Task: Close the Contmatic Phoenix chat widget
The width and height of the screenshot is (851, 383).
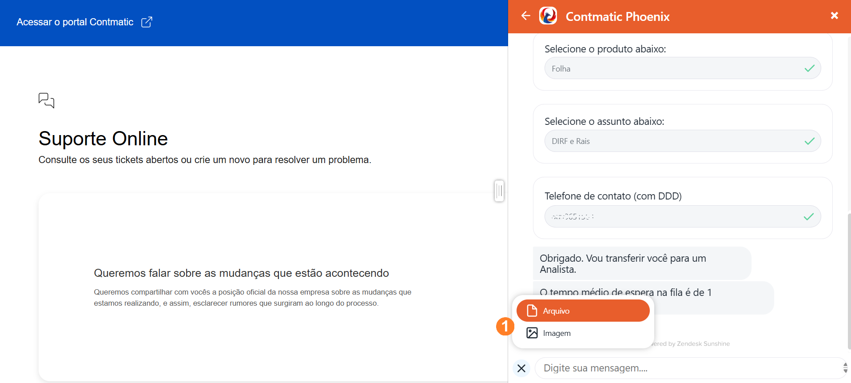Action: click(835, 16)
